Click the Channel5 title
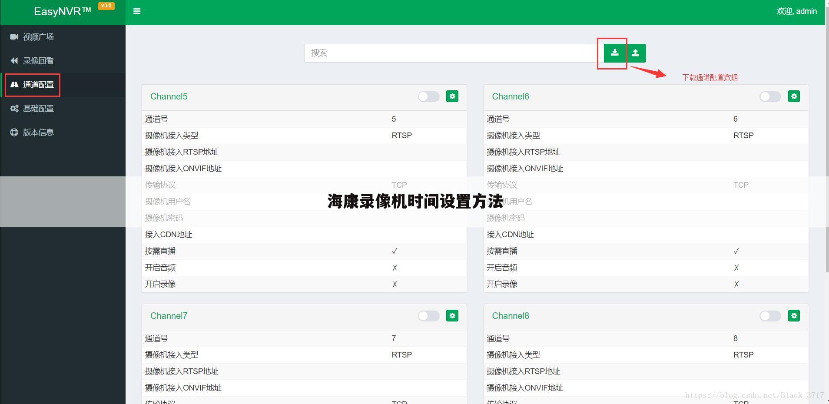This screenshot has width=829, height=404. [x=169, y=96]
